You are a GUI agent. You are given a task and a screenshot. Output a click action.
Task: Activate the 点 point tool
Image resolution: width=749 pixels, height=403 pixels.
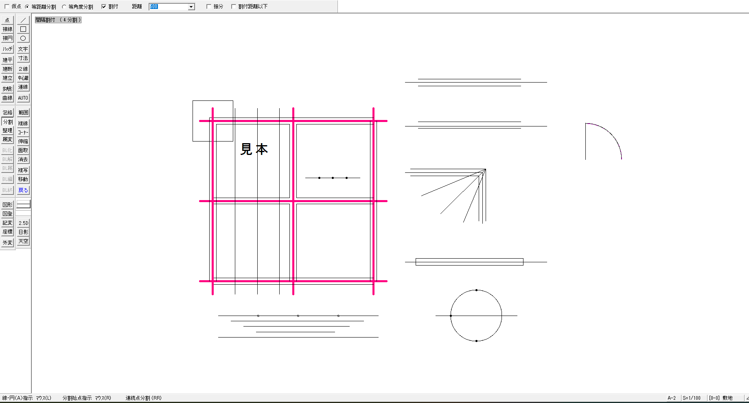click(x=7, y=20)
